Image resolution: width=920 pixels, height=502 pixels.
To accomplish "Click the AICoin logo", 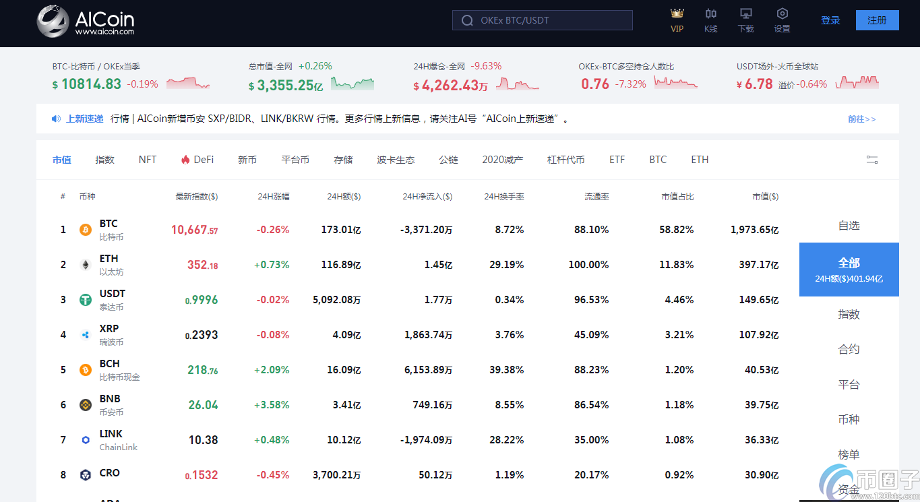I will pyautogui.click(x=86, y=20).
